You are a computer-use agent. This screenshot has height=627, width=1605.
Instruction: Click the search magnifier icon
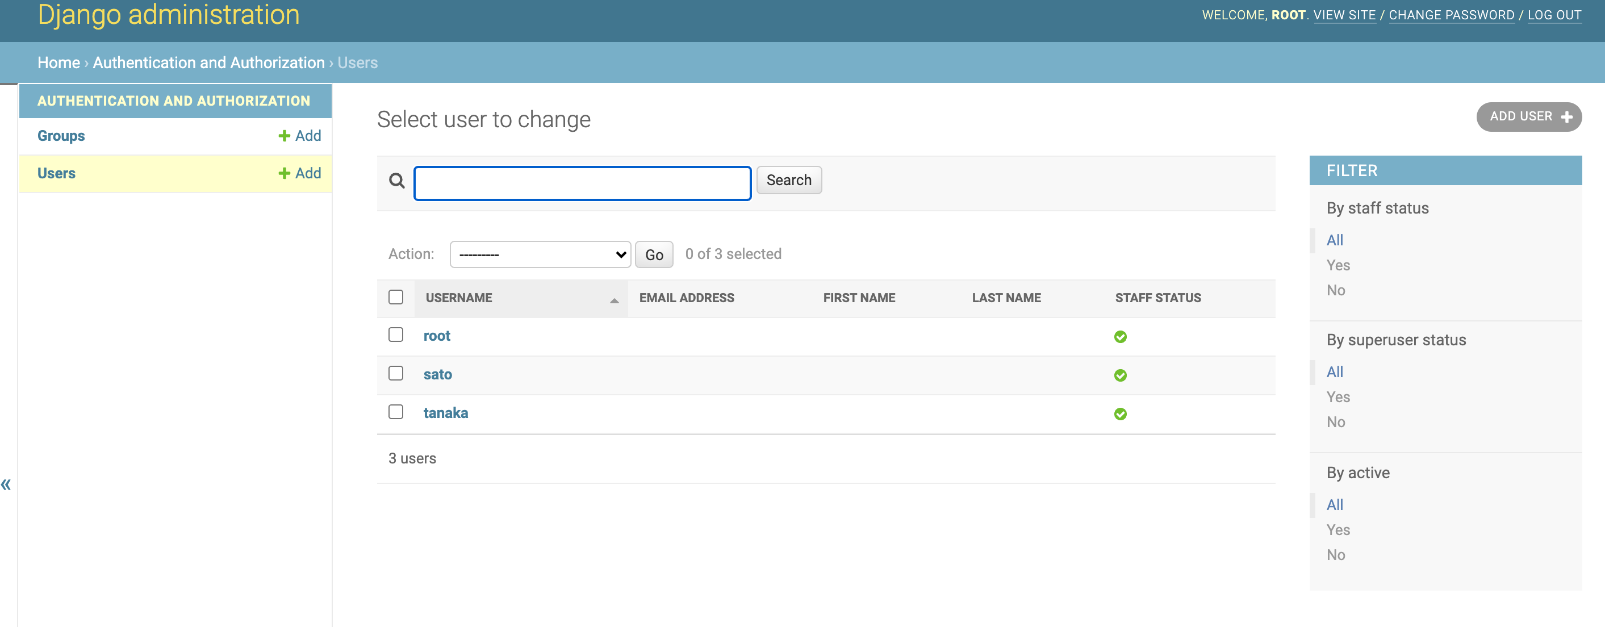point(397,181)
